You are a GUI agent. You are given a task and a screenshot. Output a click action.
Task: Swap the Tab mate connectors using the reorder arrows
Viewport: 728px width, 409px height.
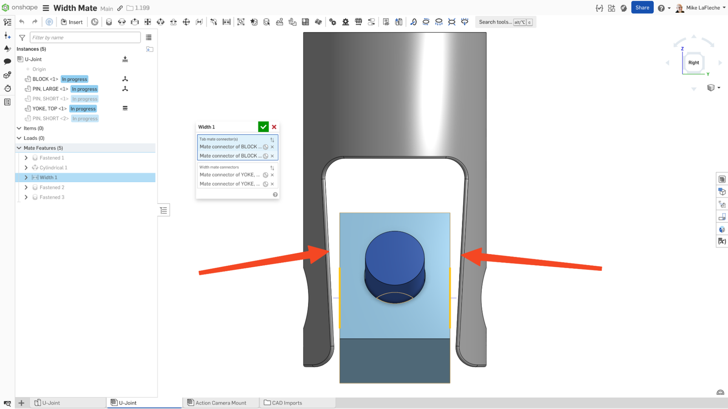272,140
